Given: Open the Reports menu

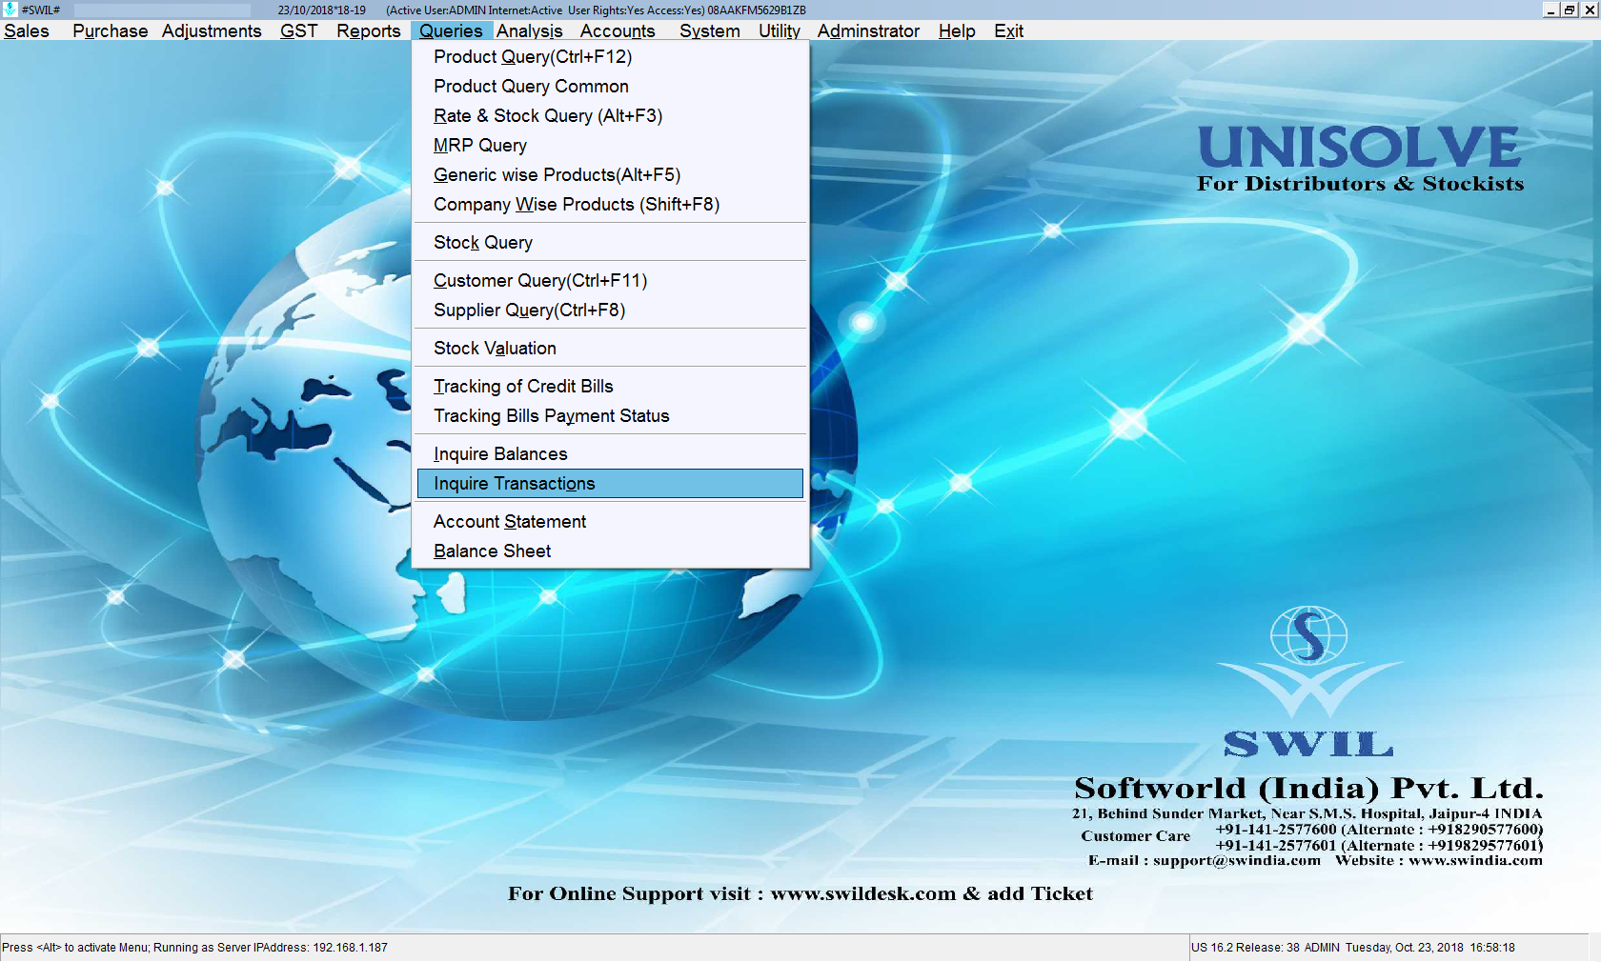Looking at the screenshot, I should point(368,31).
